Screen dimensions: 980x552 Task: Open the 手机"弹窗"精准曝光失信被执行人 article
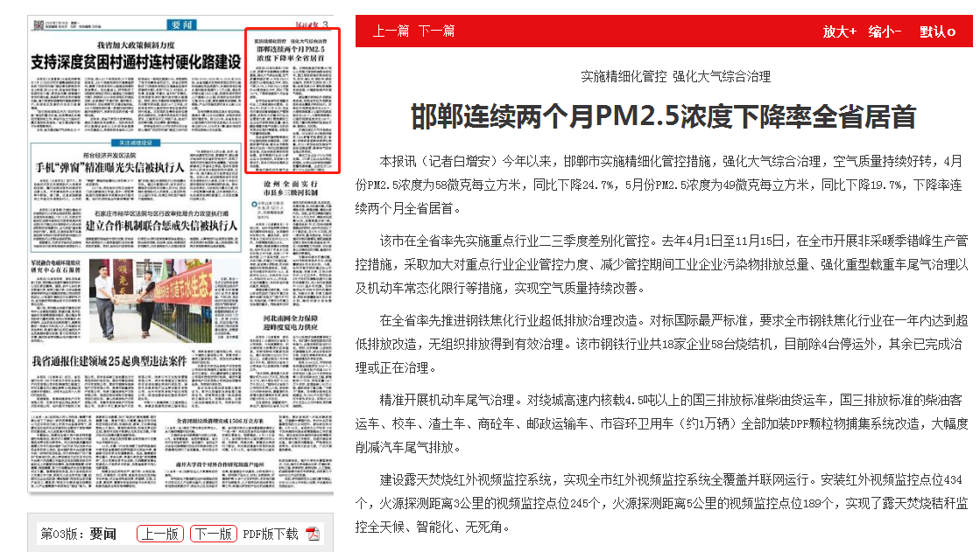click(131, 165)
